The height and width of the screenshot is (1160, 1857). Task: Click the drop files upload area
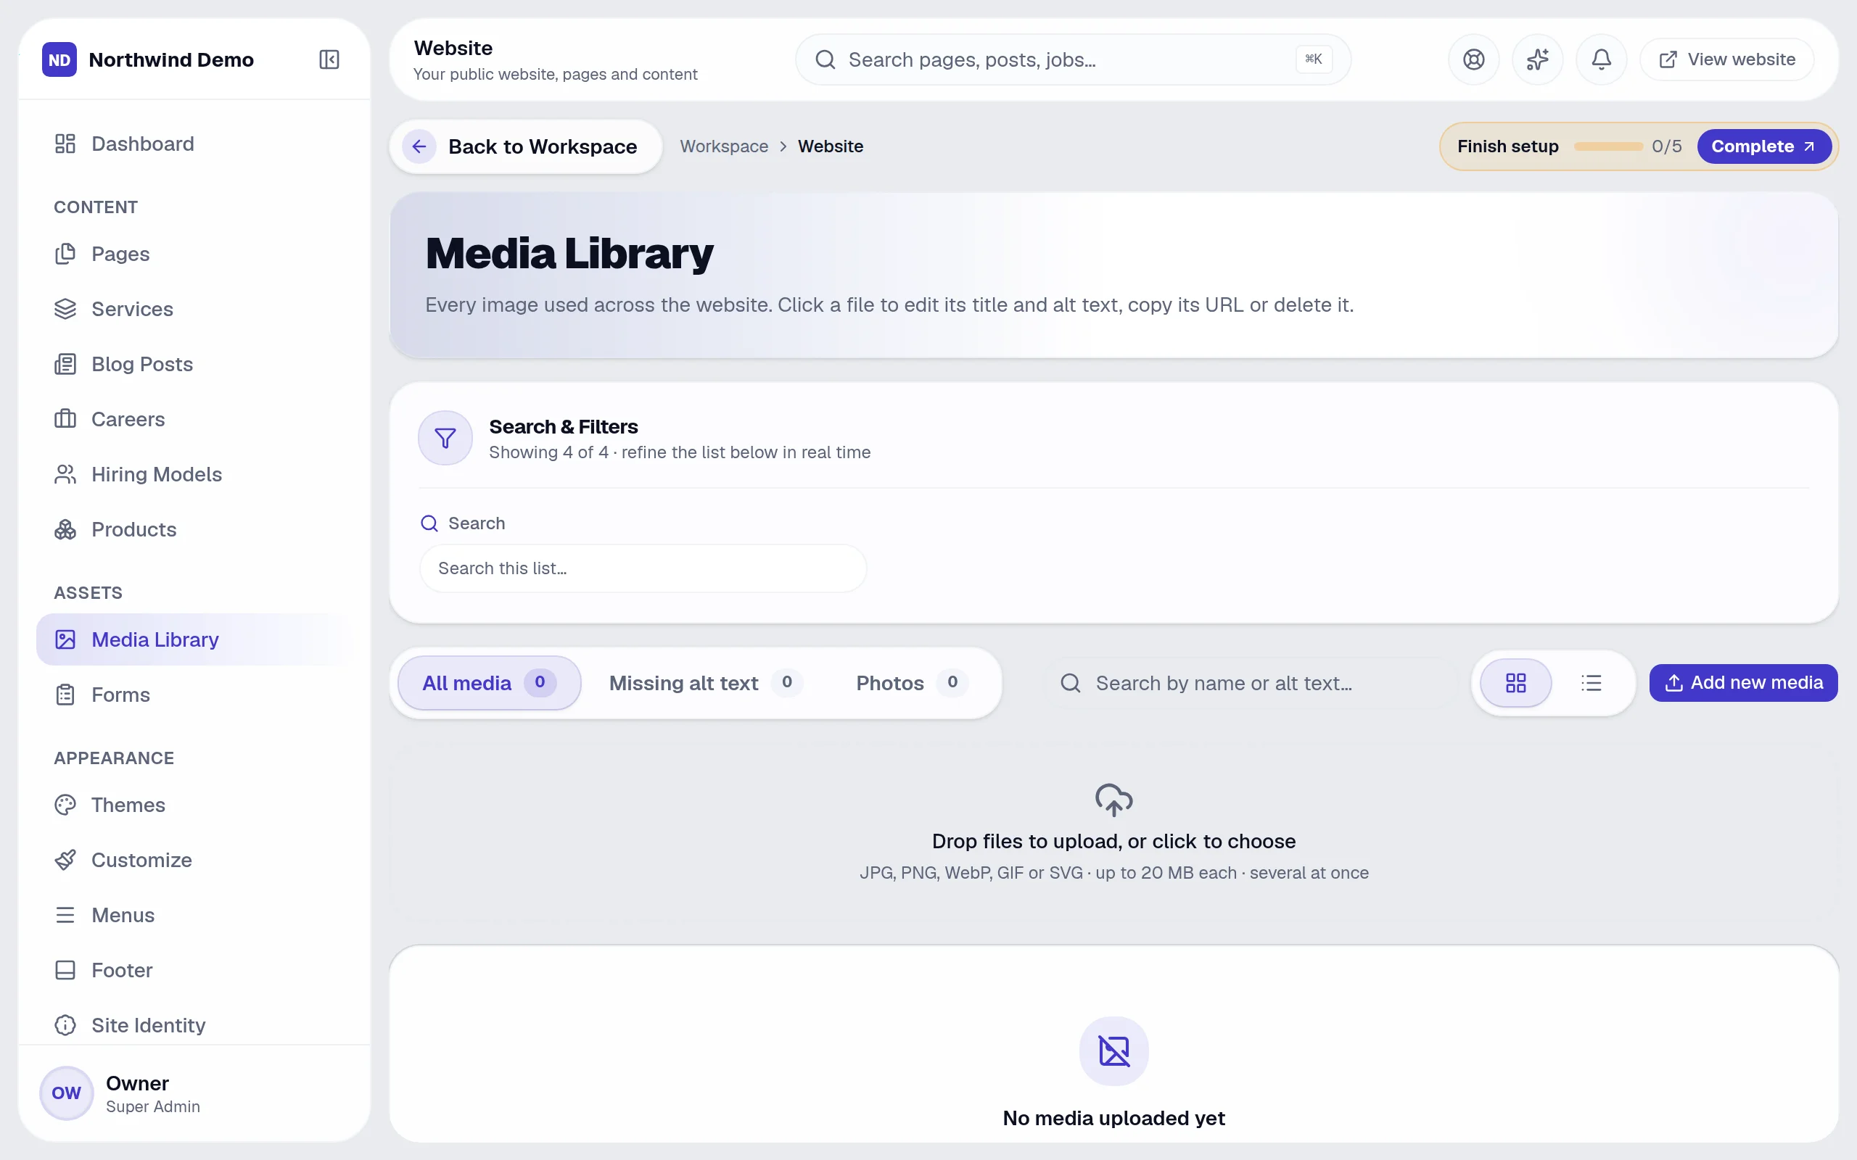pyautogui.click(x=1113, y=832)
